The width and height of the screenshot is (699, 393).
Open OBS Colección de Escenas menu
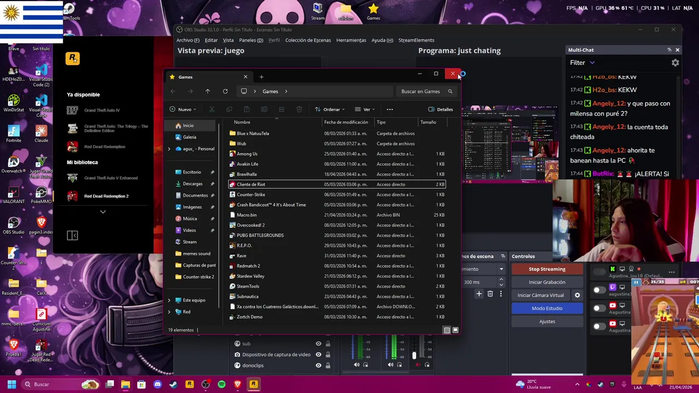click(x=308, y=40)
